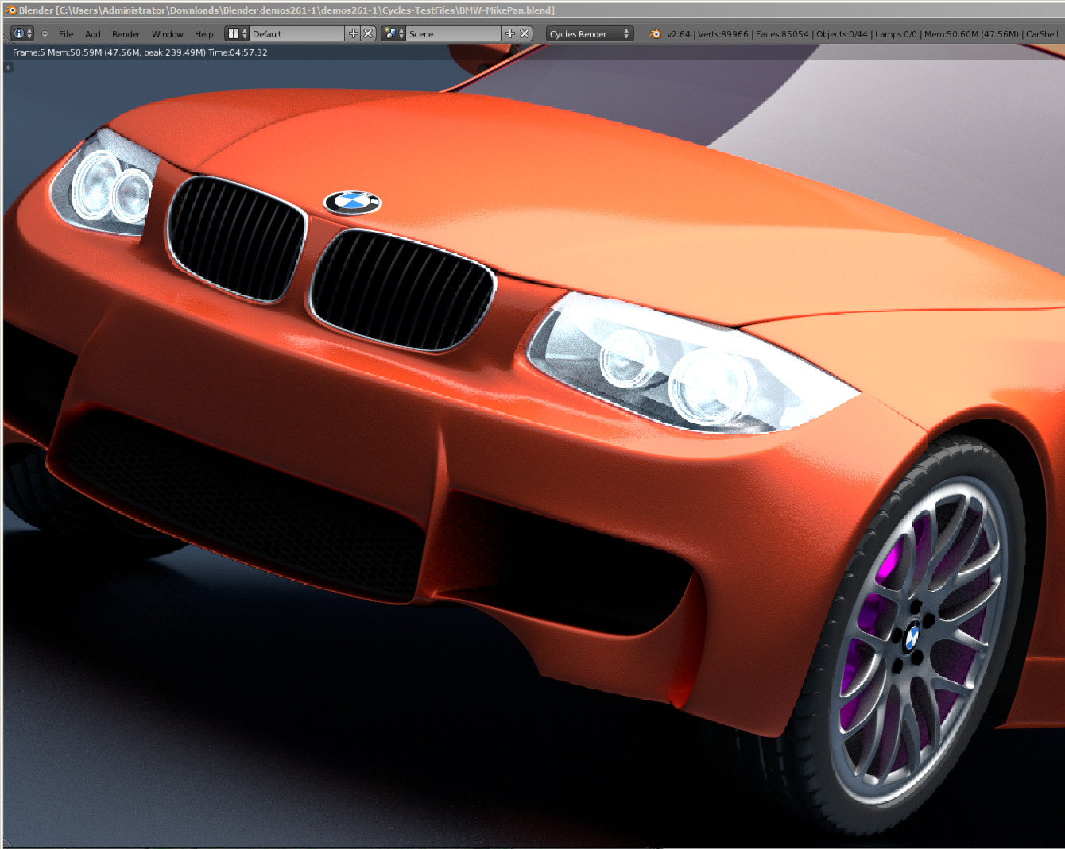Delete the current scene with the X icon
This screenshot has width=1065, height=849.
(x=525, y=33)
